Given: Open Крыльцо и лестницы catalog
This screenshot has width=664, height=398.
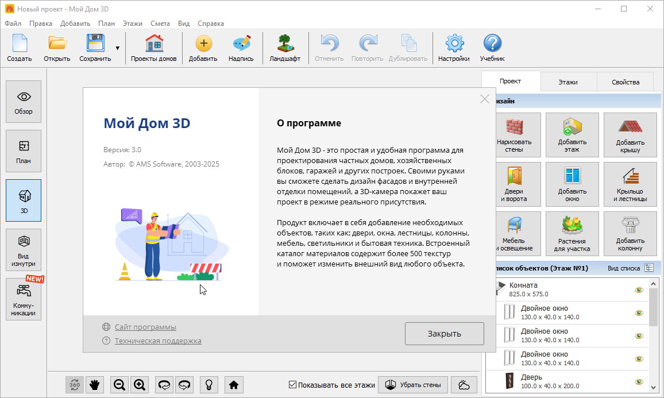Looking at the screenshot, I should coord(630,184).
